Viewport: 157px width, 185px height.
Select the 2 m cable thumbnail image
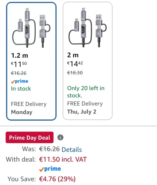coord(87,27)
